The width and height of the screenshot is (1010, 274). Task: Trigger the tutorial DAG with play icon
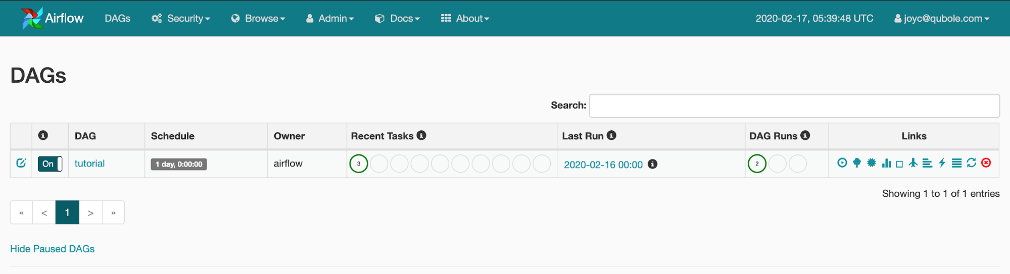pyautogui.click(x=842, y=163)
